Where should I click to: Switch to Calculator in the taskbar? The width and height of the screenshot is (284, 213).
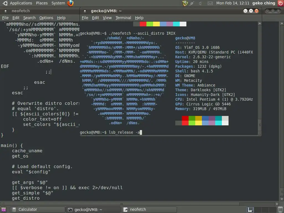37,210
